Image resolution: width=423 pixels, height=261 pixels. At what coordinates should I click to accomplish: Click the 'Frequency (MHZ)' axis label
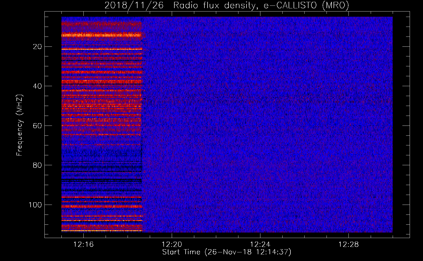pyautogui.click(x=20, y=125)
